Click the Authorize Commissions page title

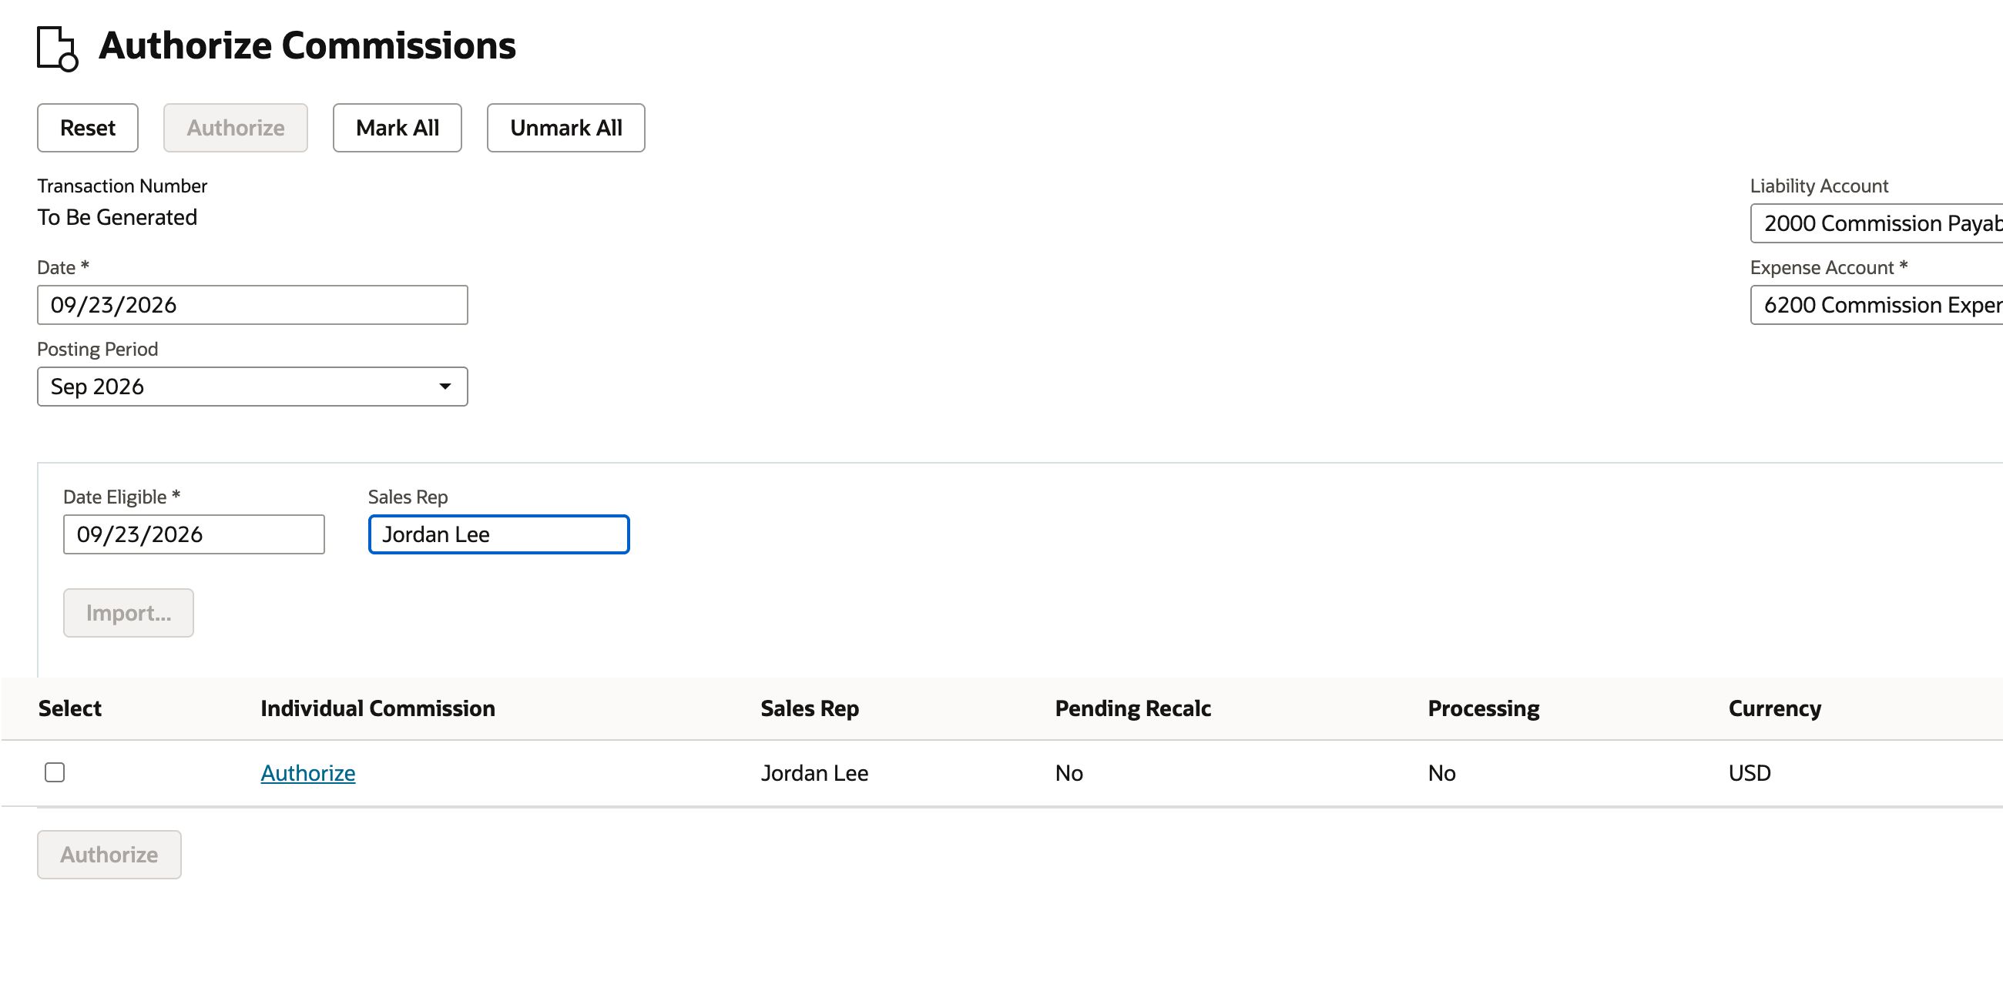coord(307,45)
